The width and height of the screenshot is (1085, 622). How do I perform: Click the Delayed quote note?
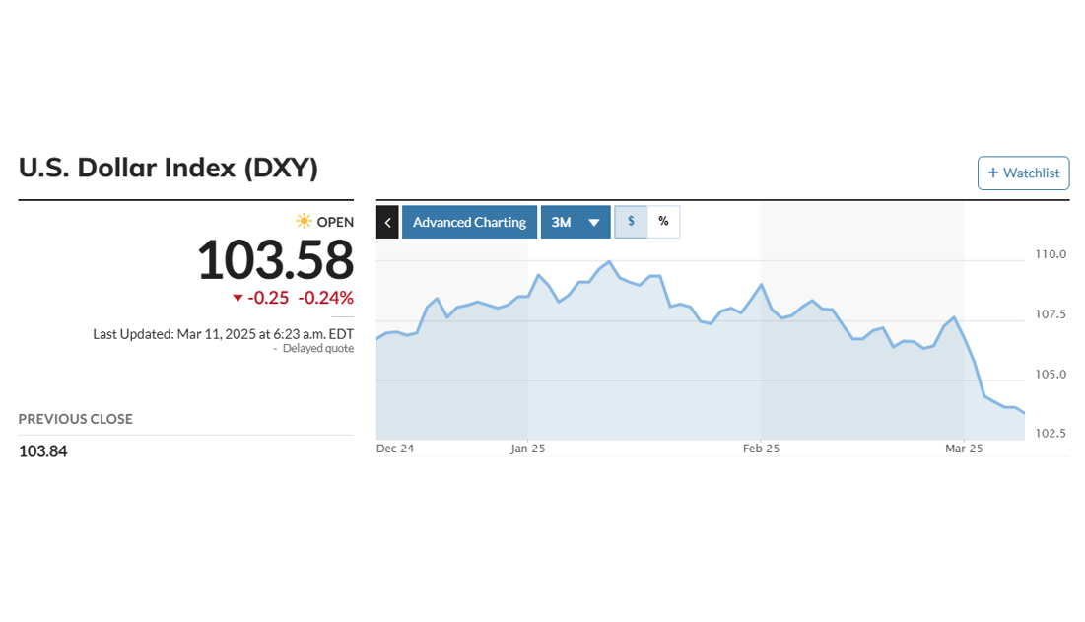[317, 349]
